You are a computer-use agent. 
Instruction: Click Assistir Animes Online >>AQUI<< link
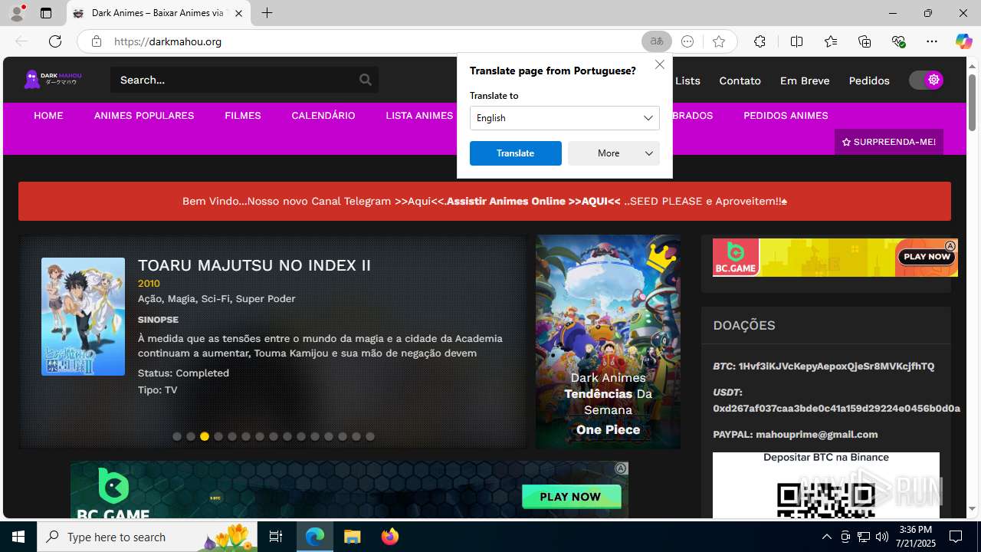pos(533,201)
